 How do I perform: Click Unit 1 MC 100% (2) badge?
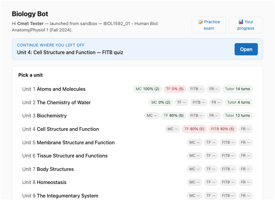pyautogui.click(x=148, y=89)
